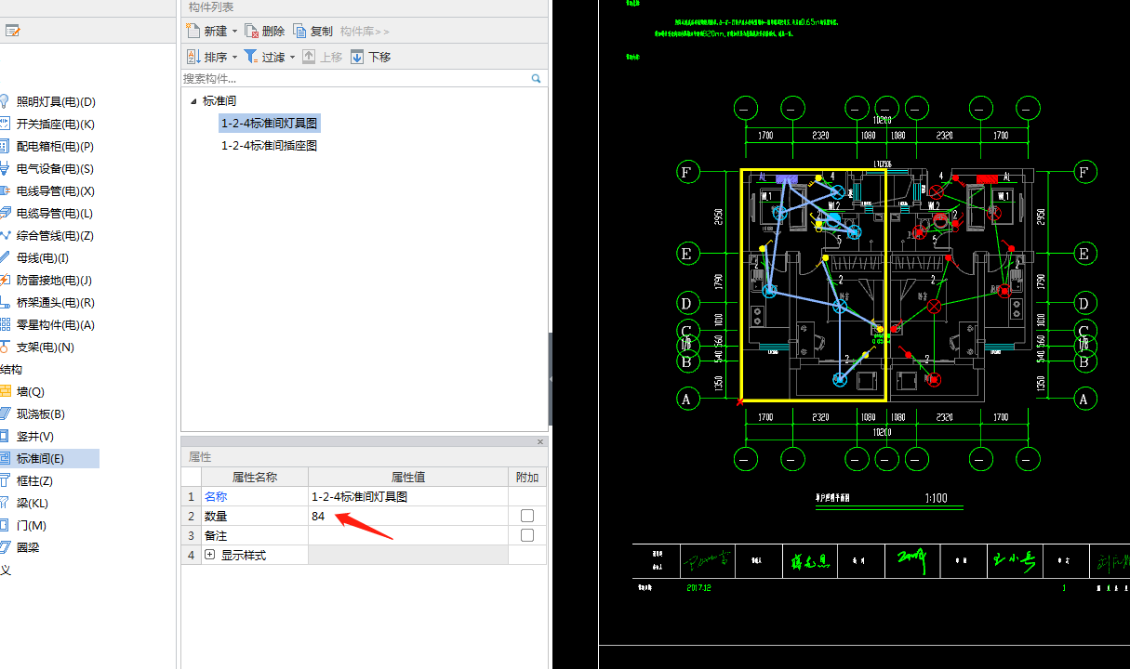The height and width of the screenshot is (669, 1130).
Task: Choose 门(M) door item
Action: pyautogui.click(x=31, y=526)
